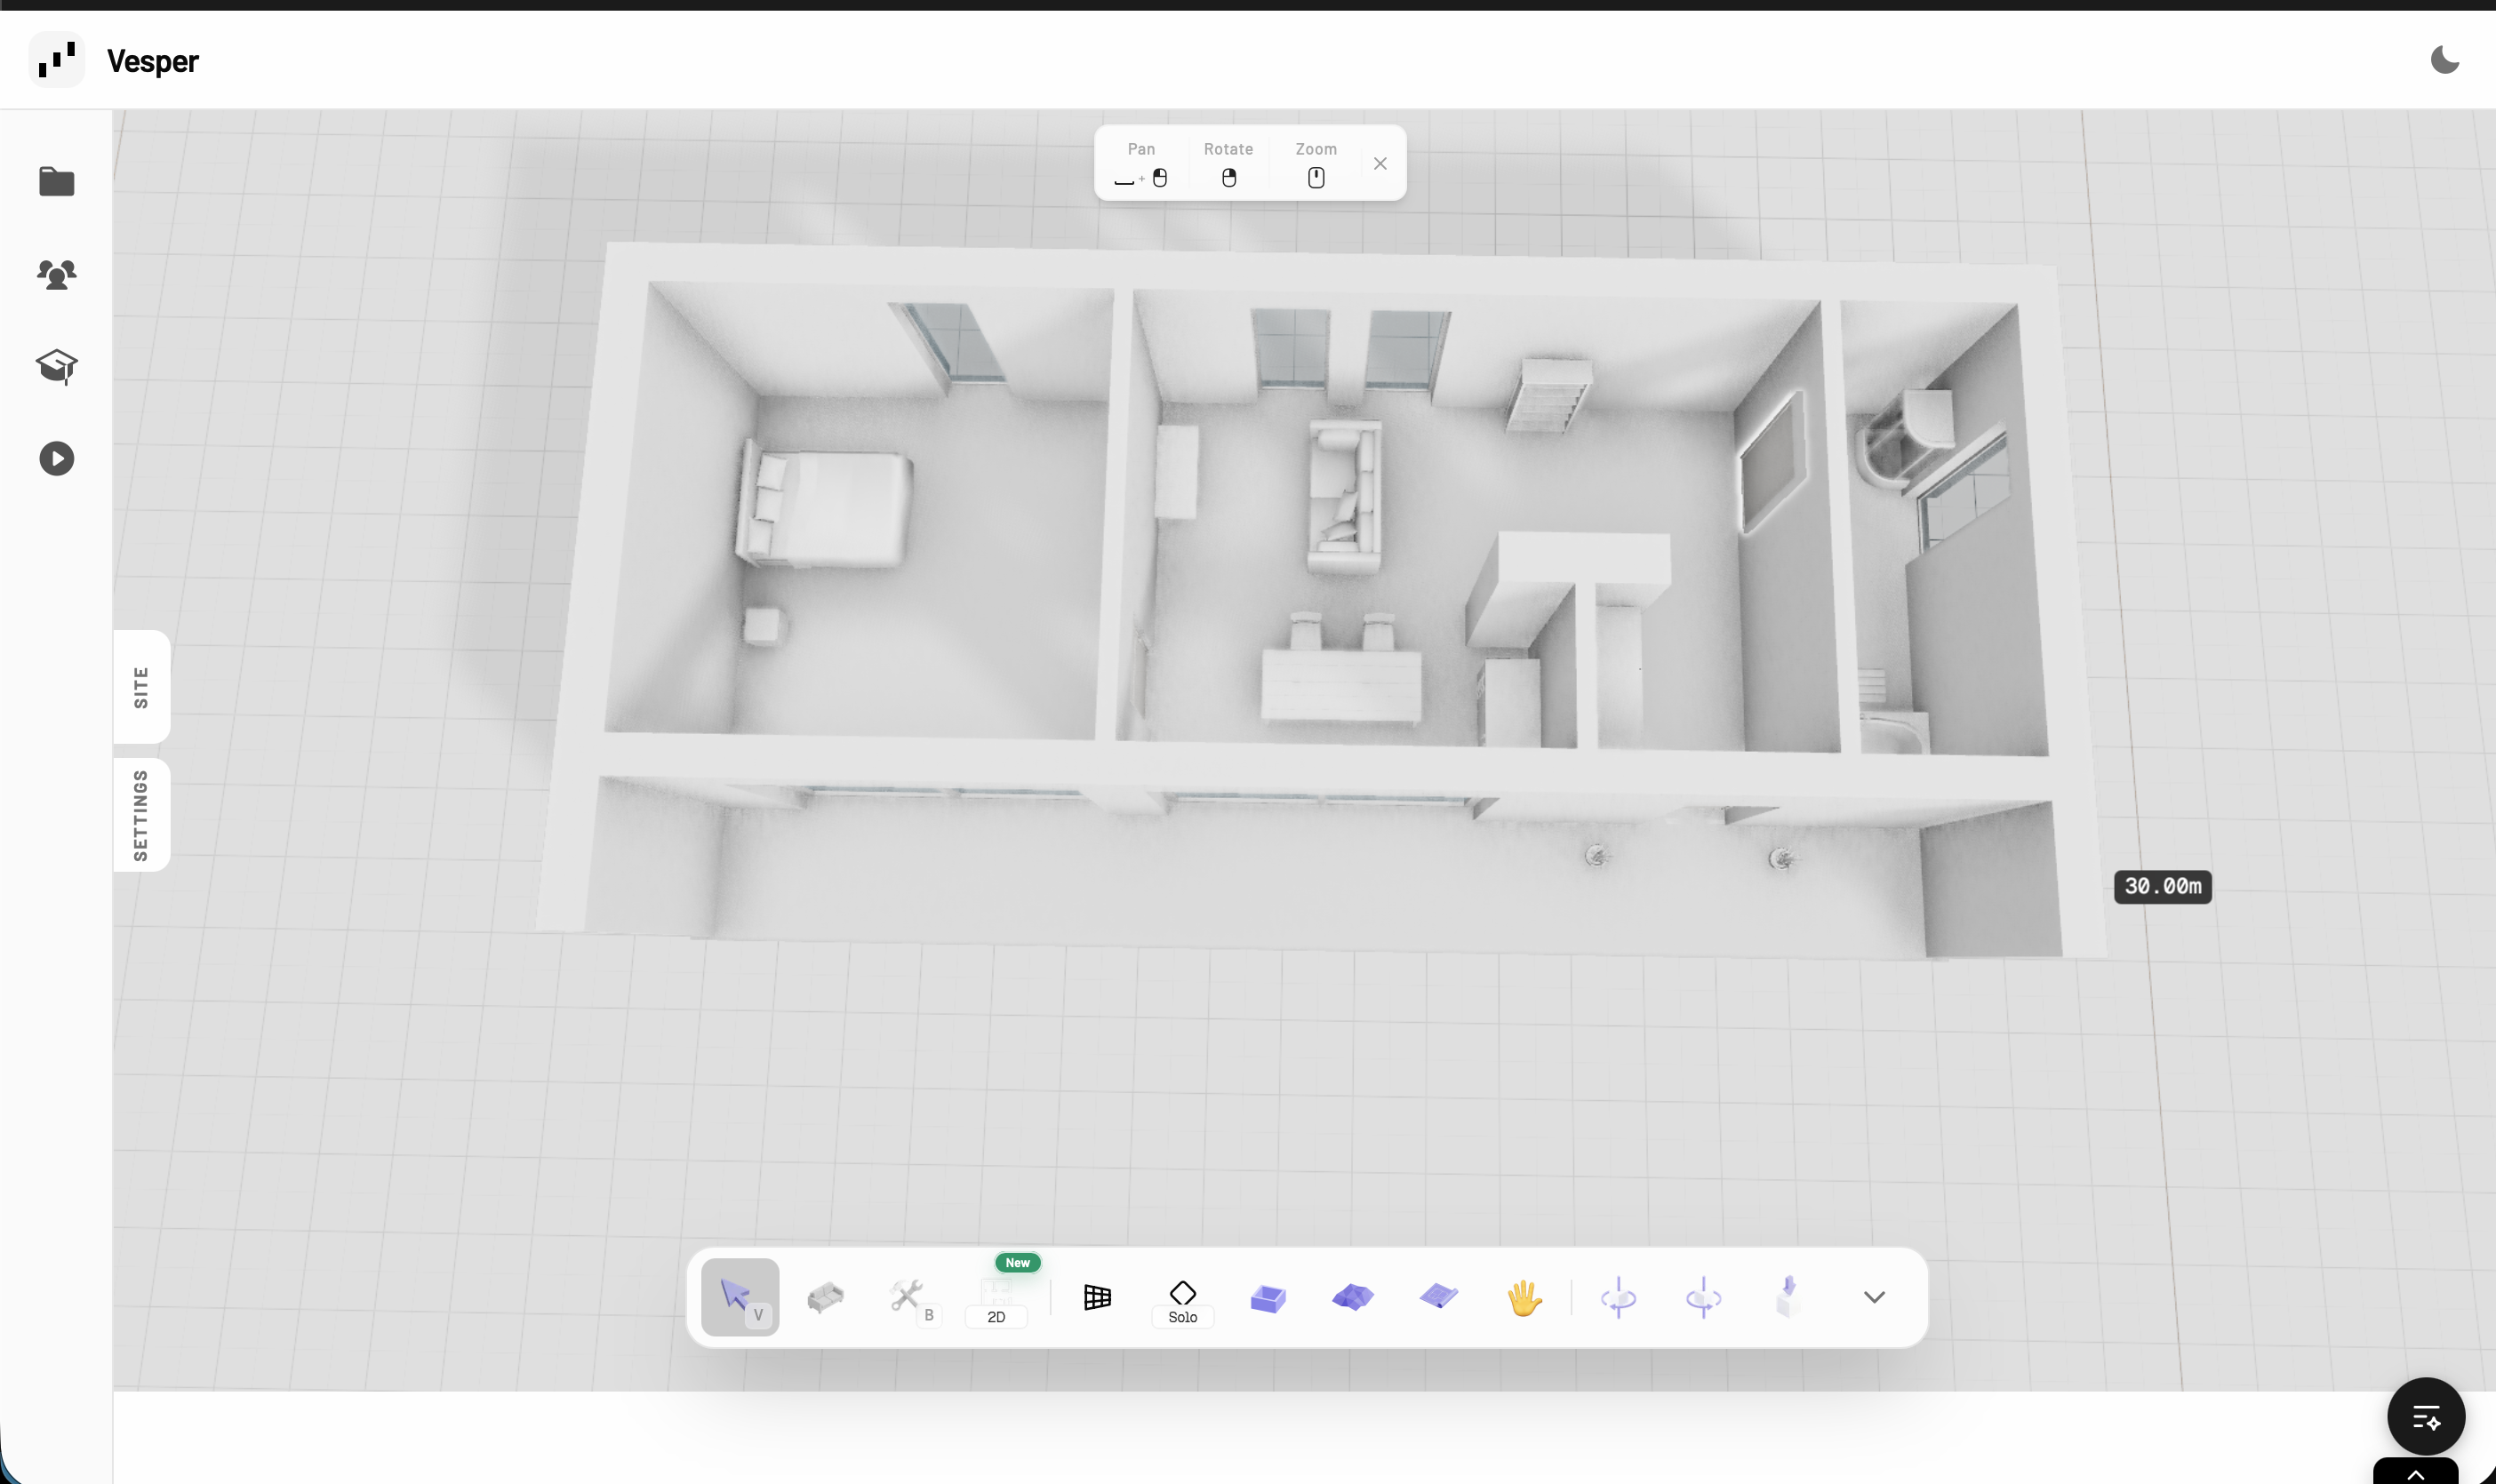Screen dimensions: 2496x1484
Task: Open the SETTINGS side tab
Action: tap(141, 815)
